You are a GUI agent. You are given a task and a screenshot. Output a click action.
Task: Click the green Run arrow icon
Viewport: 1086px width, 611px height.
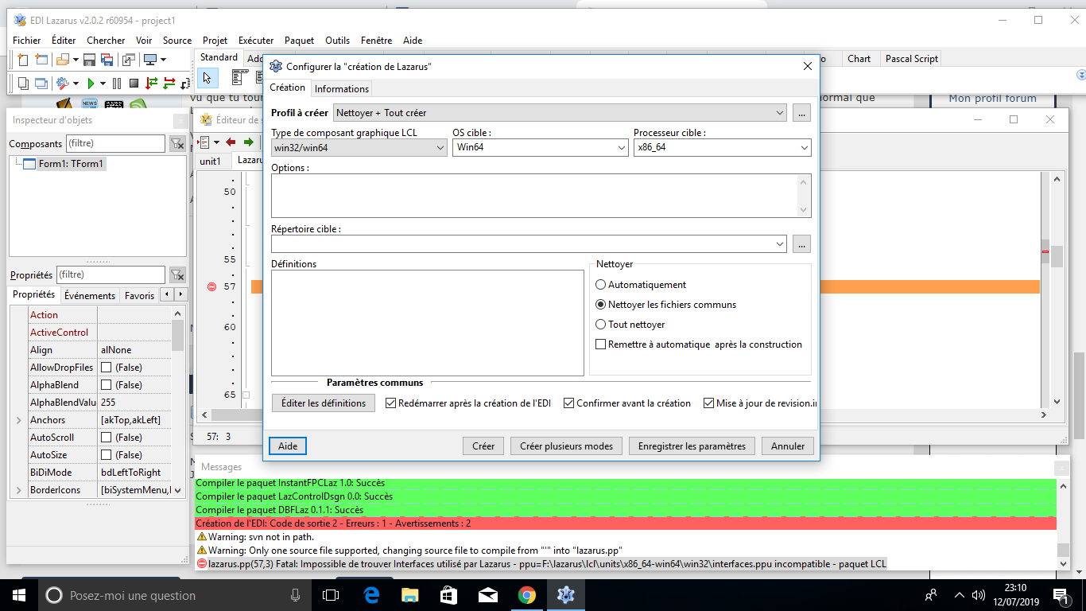[x=91, y=83]
